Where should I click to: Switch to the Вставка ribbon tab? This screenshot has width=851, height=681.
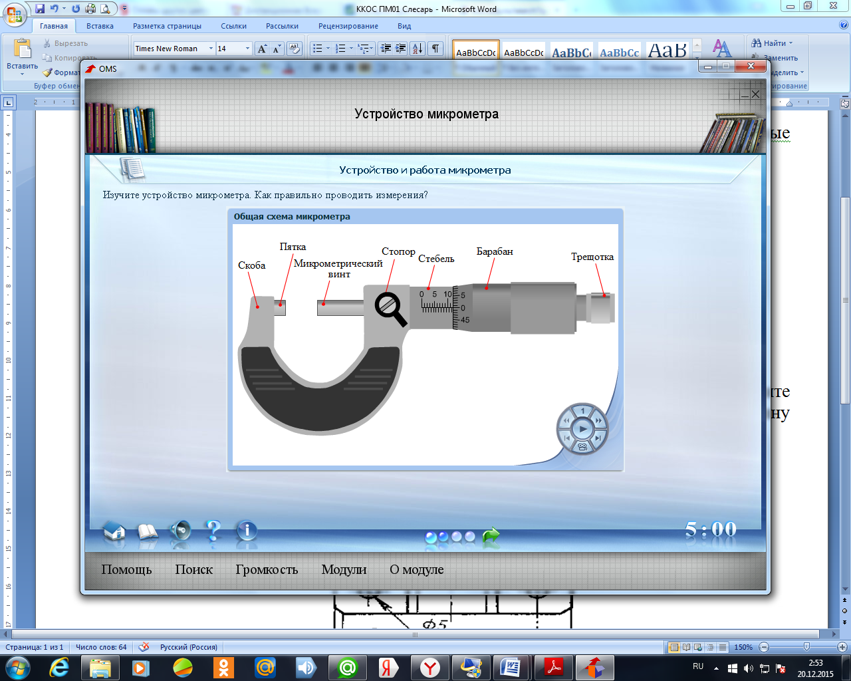tap(100, 26)
